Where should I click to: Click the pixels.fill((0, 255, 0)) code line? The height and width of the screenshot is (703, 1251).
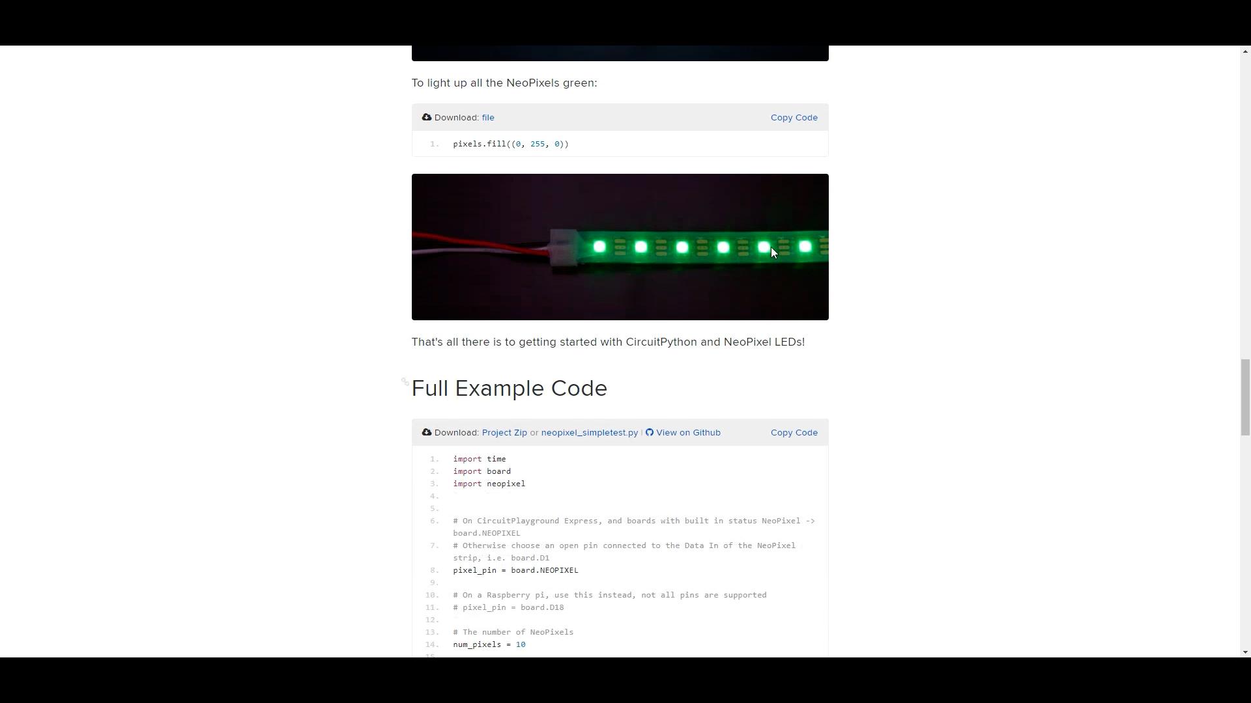(511, 144)
